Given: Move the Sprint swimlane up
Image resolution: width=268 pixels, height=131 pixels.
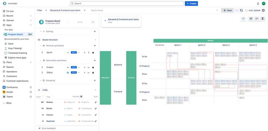Looking at the screenshot, I should [85, 53].
